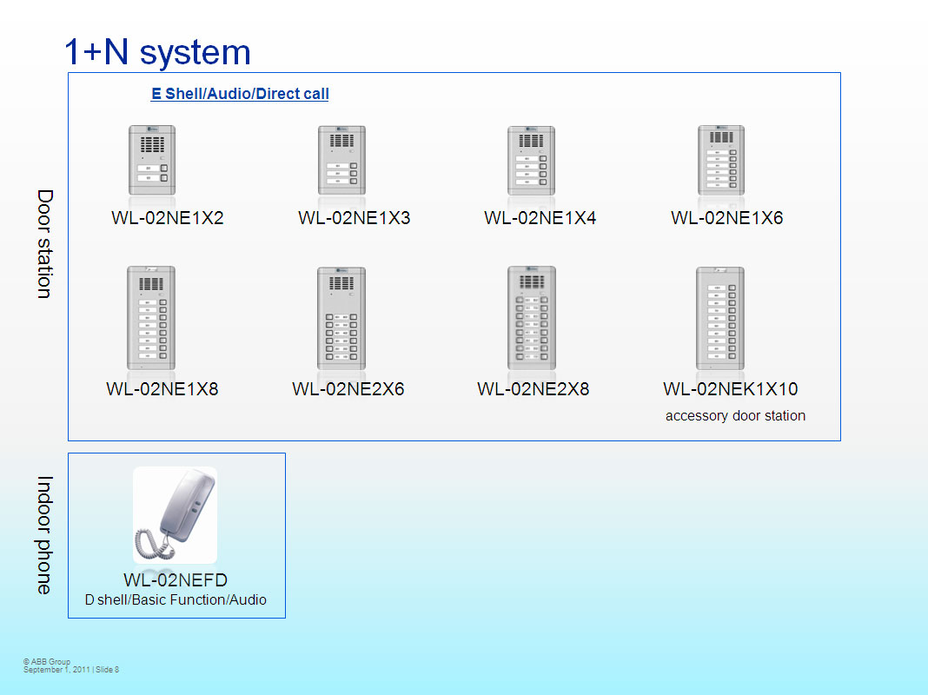Click the WL-02NE2X8 model label text

click(x=534, y=388)
